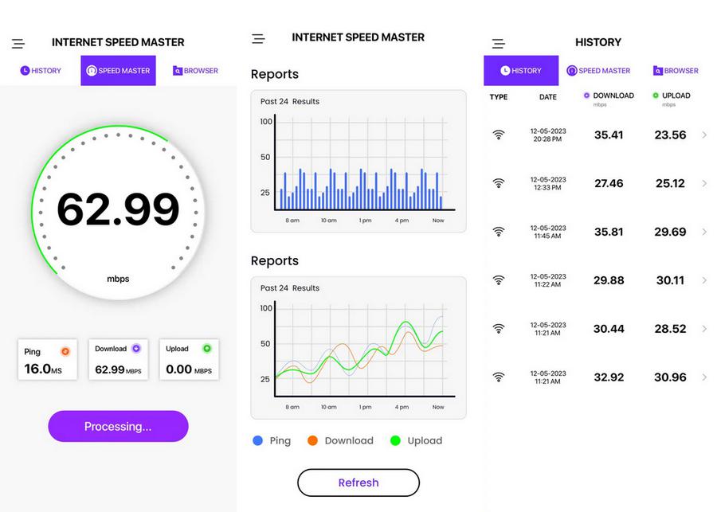Open hamburger menu on History screen
This screenshot has height=512, width=717.
[x=499, y=44]
